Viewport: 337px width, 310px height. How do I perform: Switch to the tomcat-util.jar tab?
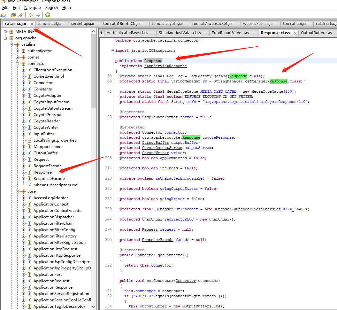coord(50,24)
